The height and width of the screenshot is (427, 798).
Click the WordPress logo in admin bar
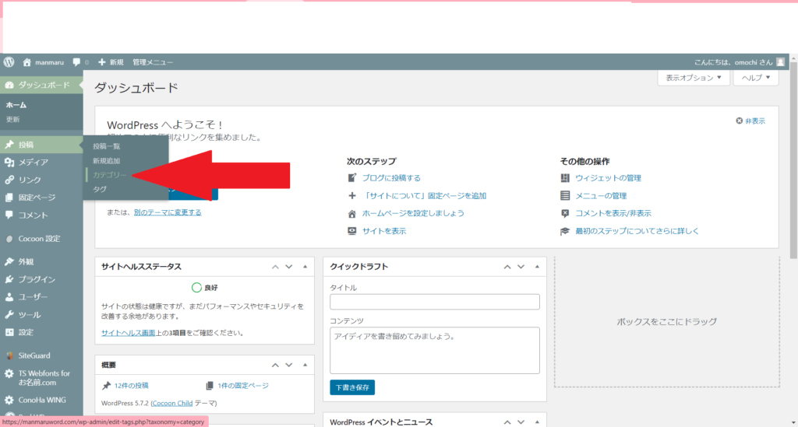coord(9,62)
